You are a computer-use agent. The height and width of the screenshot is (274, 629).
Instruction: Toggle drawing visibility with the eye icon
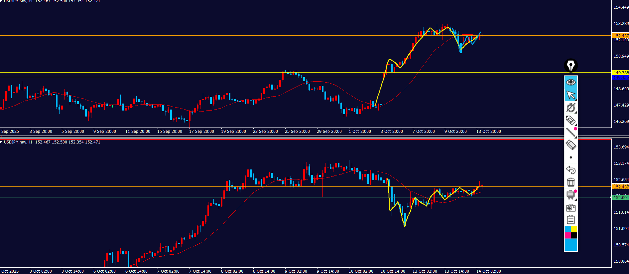tap(571, 82)
